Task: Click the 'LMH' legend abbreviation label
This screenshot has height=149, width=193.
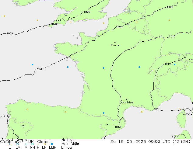Action: click(53, 147)
